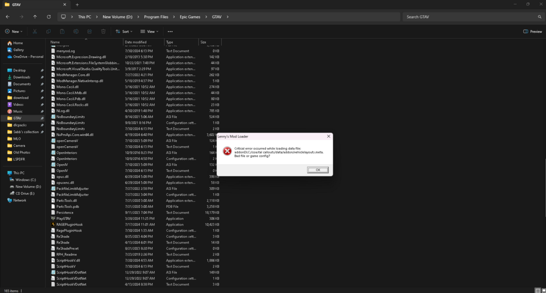Click the Paste toolbar icon

[62, 31]
